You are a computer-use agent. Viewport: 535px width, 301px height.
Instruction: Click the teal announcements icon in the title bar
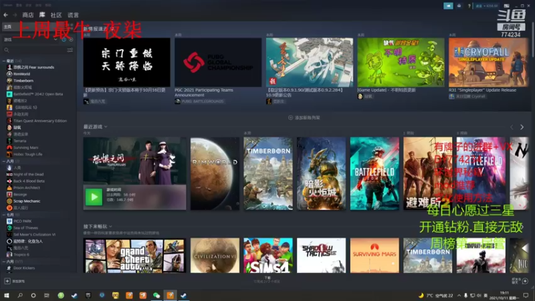click(448, 6)
